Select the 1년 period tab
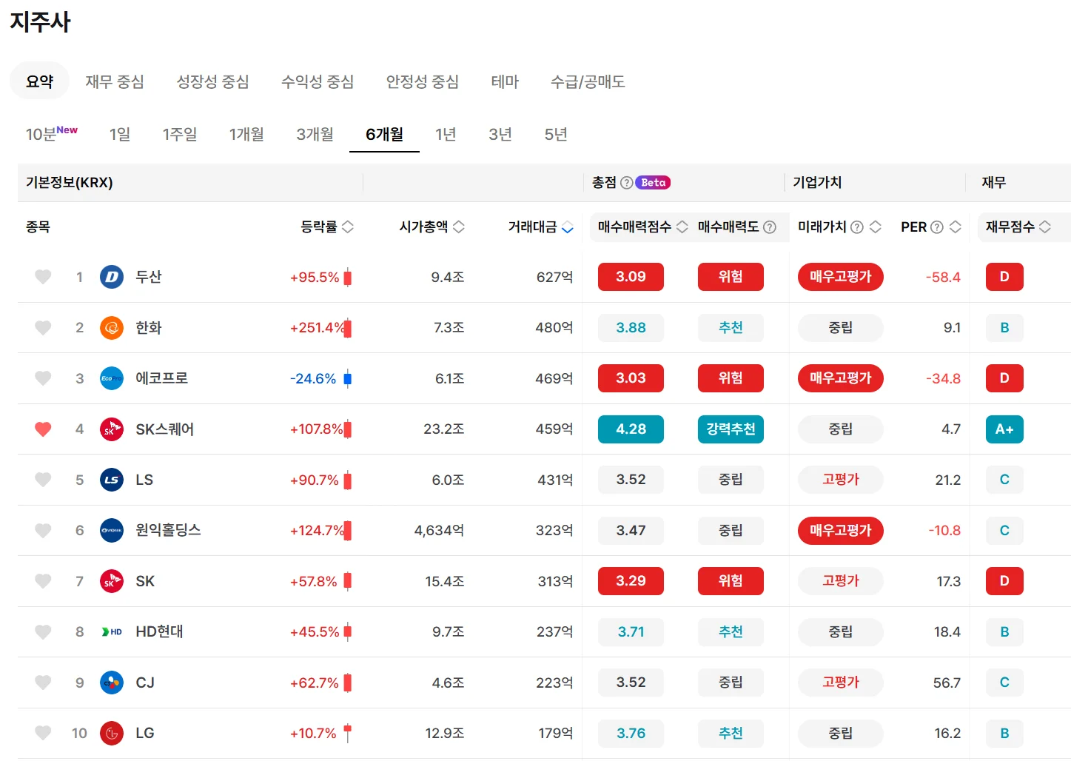 click(x=446, y=135)
